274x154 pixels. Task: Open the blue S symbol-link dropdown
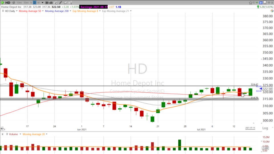point(261,3)
